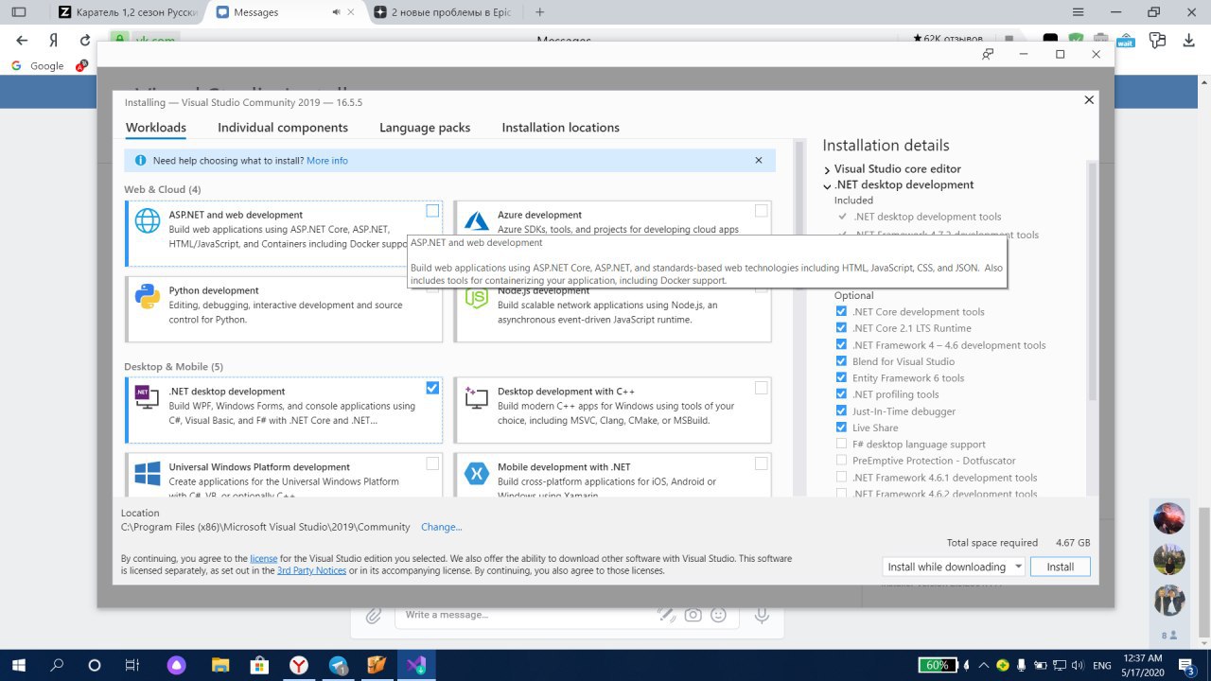Switch to Installation locations tab
The width and height of the screenshot is (1211, 681).
click(561, 128)
